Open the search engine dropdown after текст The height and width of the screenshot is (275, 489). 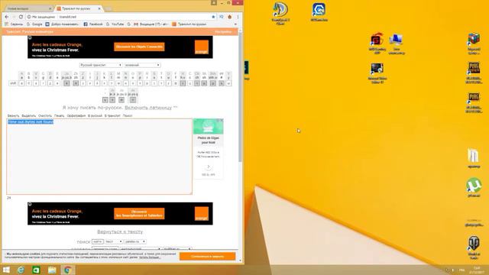[x=134, y=241]
